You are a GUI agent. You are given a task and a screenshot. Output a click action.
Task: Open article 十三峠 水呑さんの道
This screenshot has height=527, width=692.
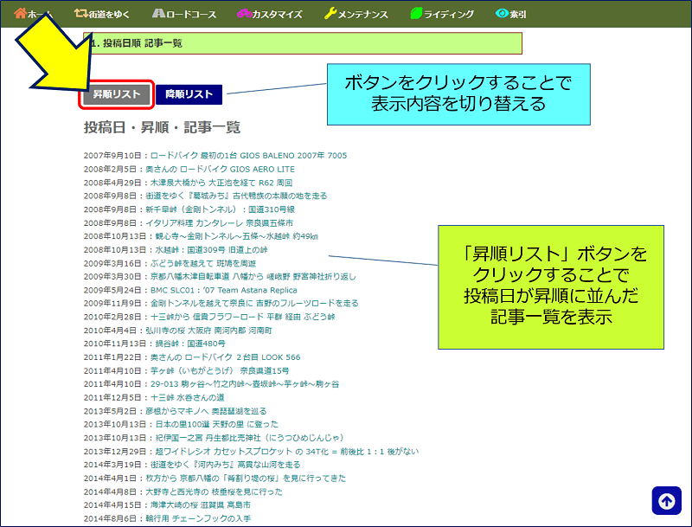[x=187, y=398]
